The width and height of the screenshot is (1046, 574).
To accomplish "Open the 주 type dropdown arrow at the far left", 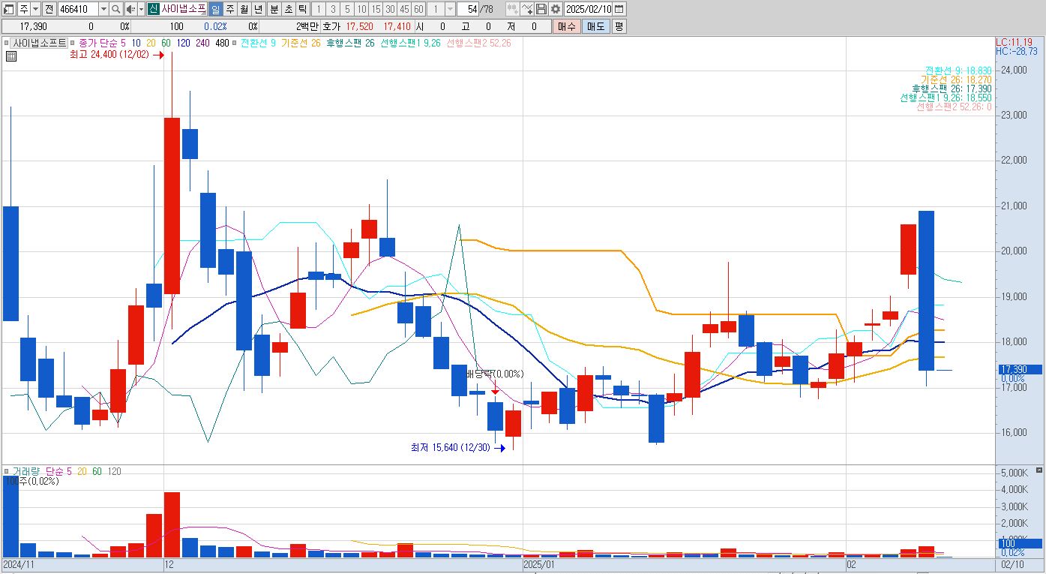I will click(34, 9).
